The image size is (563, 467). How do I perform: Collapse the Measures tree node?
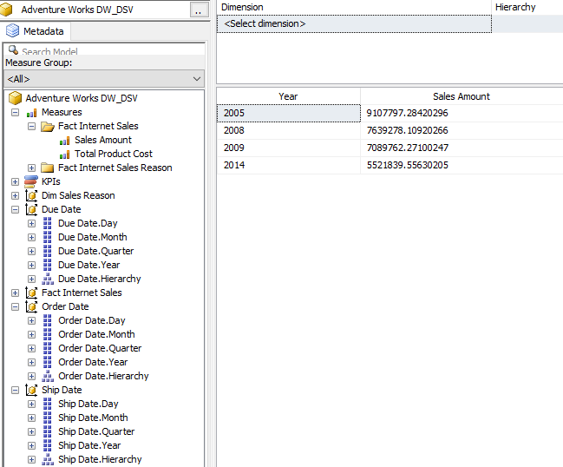pyautogui.click(x=15, y=112)
